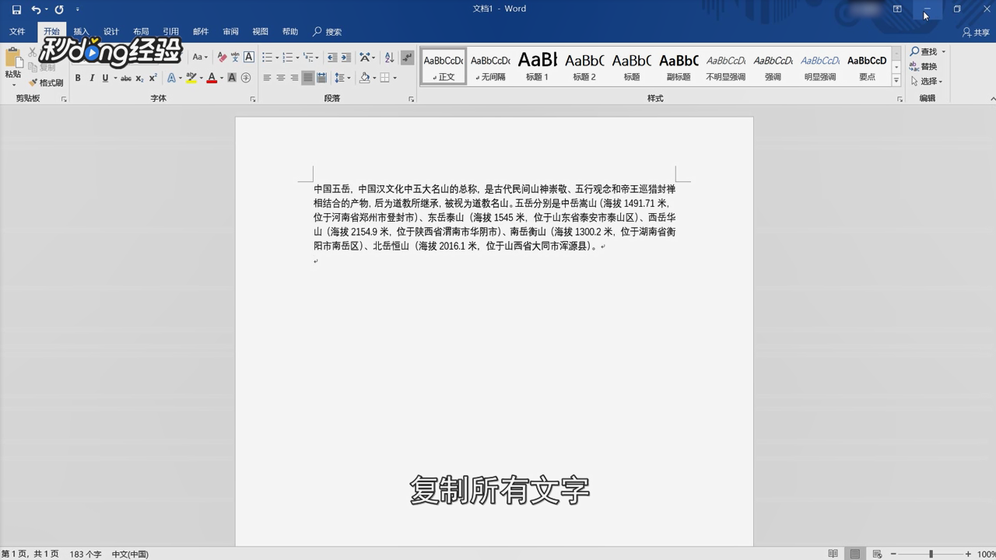Open the 视图 ribbon tab
Image resolution: width=996 pixels, height=560 pixels.
[x=260, y=32]
